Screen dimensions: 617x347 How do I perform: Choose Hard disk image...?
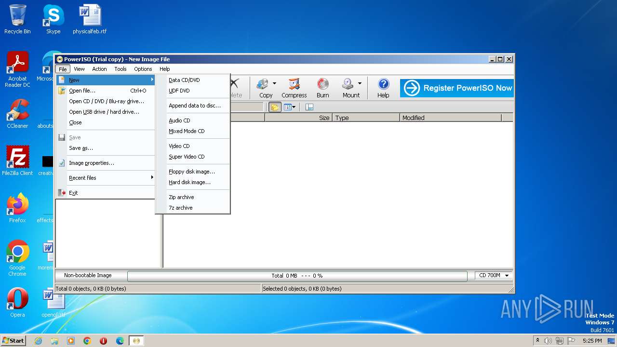192,182
